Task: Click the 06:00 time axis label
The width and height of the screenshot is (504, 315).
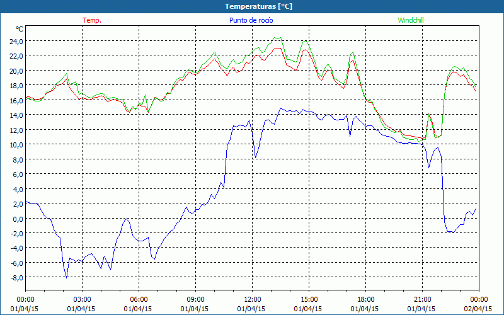Action: pos(139,299)
